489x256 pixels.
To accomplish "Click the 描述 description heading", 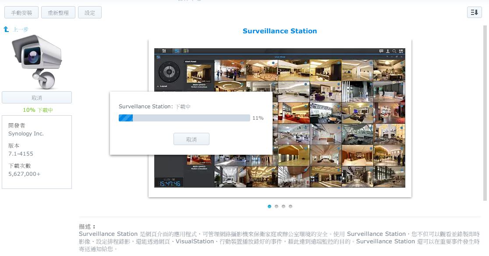I will tap(87, 226).
